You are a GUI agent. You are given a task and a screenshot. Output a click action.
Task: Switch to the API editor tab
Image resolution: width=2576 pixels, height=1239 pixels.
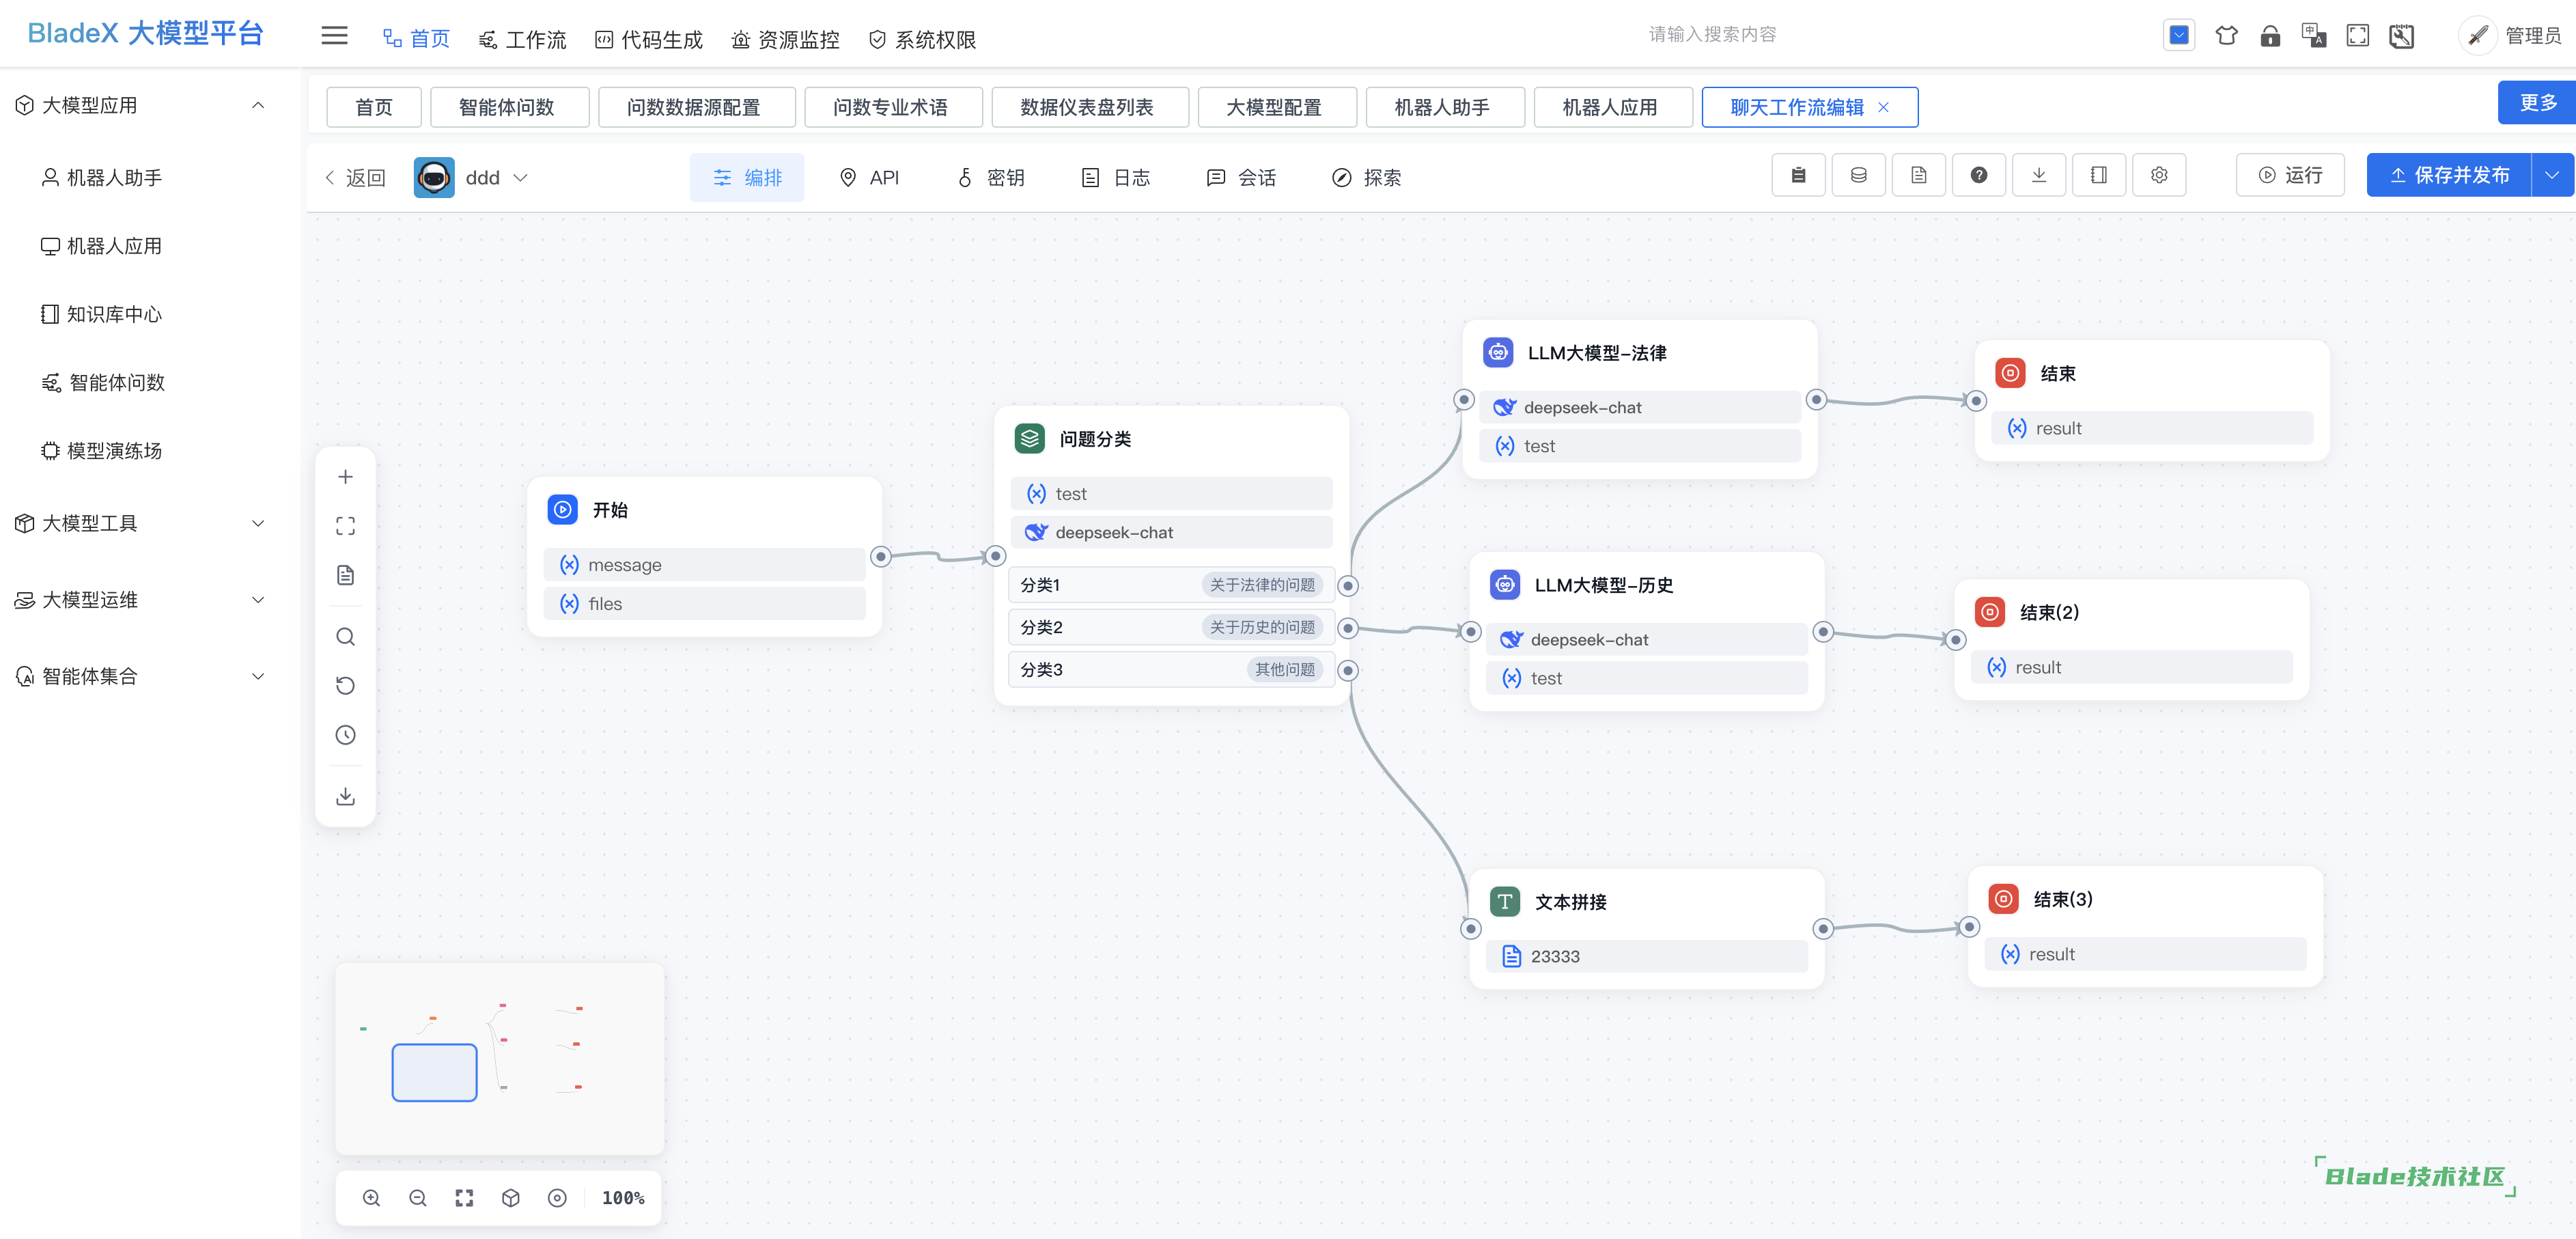pos(869,178)
